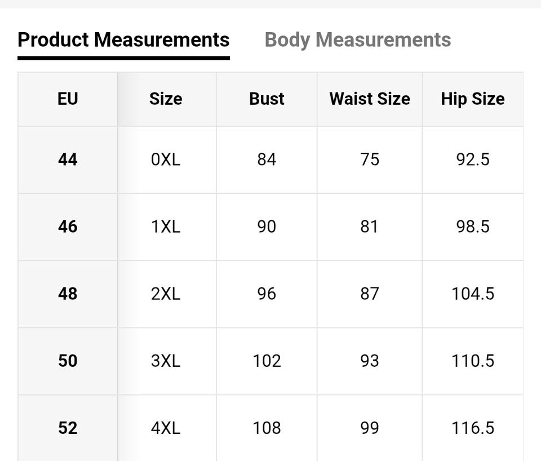Select the EU 52 row label
Screen dimensions: 541x461
68,428
